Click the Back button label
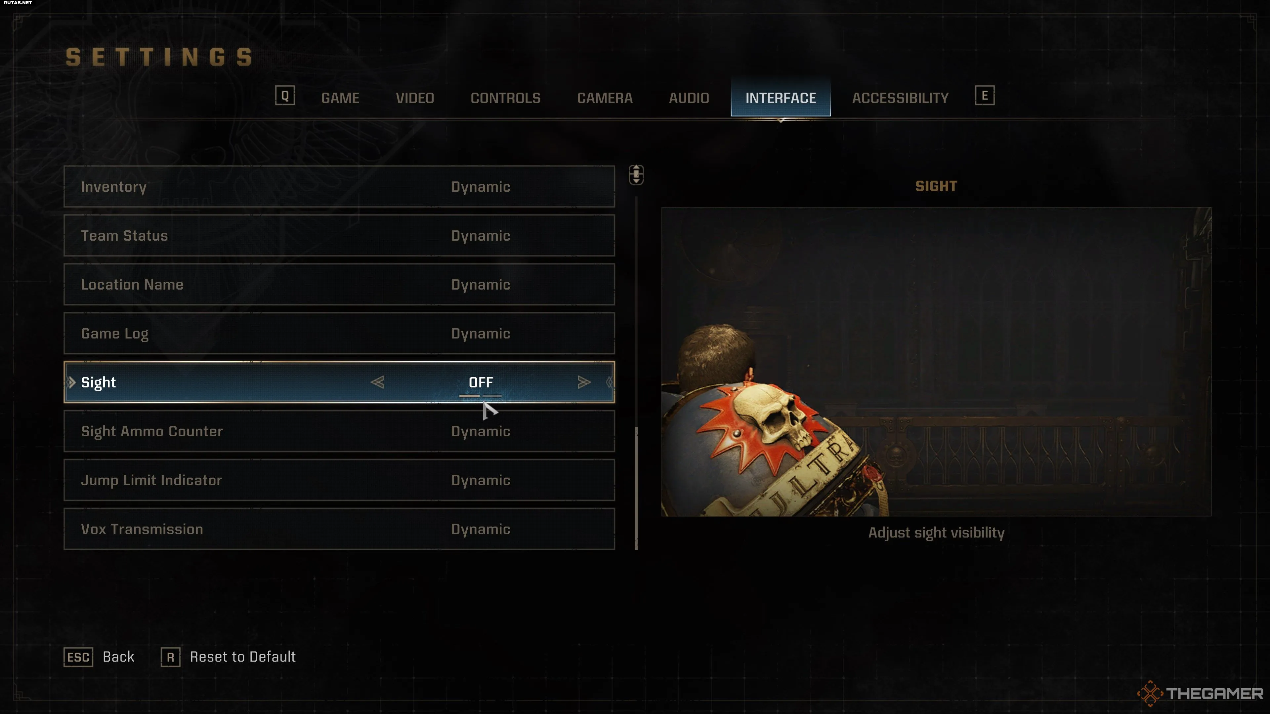Screen dimensions: 1270x714 (118, 657)
